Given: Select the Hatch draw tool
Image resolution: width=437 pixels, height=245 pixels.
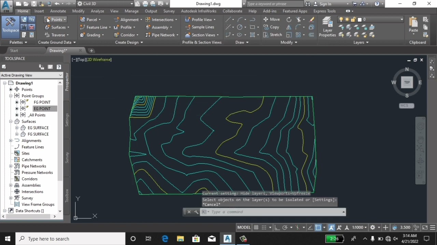Looking at the screenshot, I should (252, 35).
